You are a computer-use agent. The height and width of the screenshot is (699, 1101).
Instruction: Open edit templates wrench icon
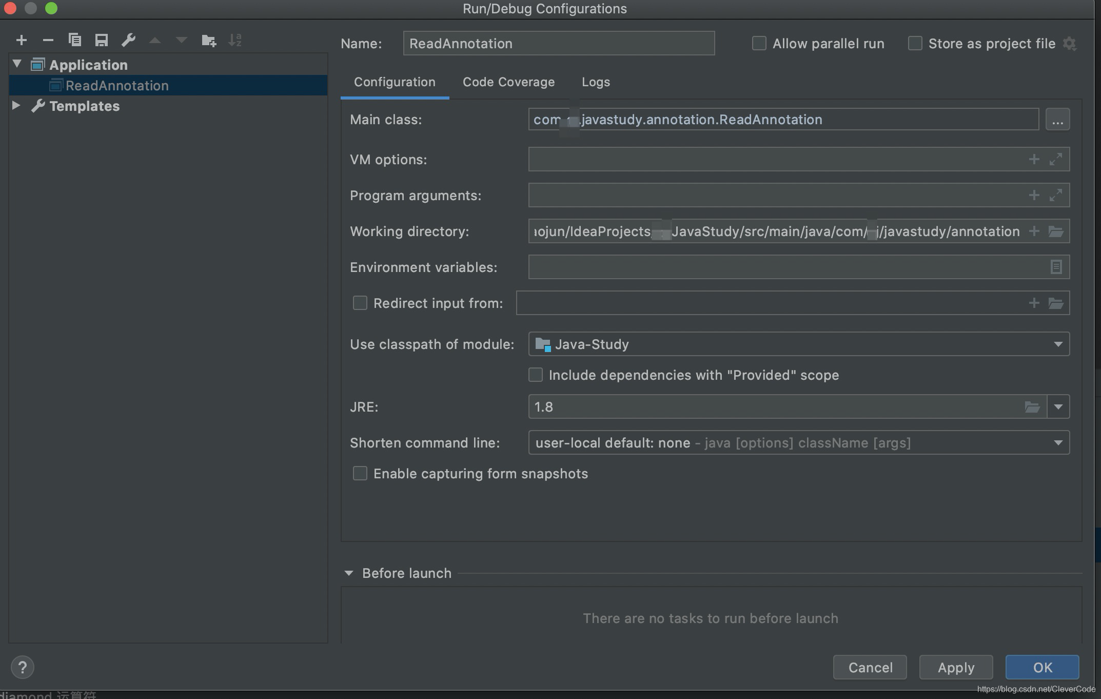128,40
